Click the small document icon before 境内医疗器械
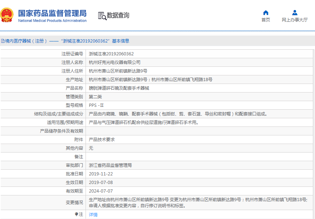 coord(3,41)
